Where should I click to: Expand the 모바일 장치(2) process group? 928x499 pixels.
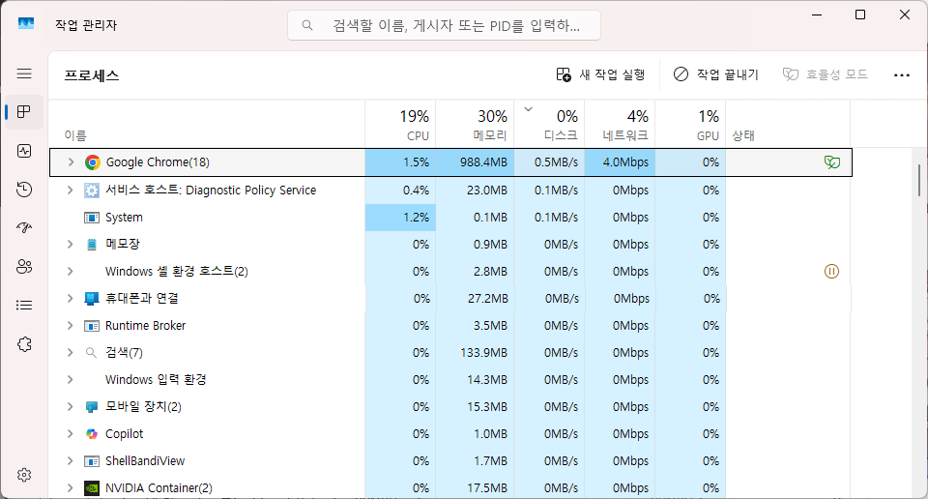point(70,407)
